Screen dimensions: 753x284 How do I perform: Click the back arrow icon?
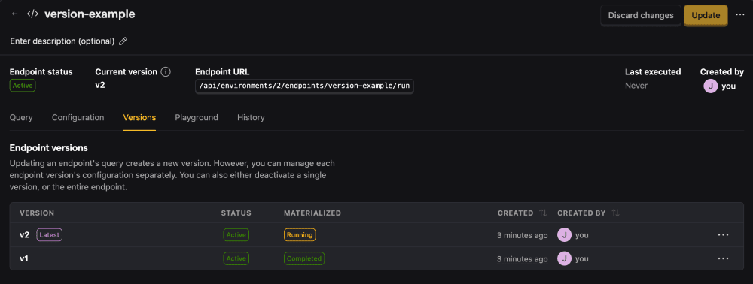[x=15, y=14]
